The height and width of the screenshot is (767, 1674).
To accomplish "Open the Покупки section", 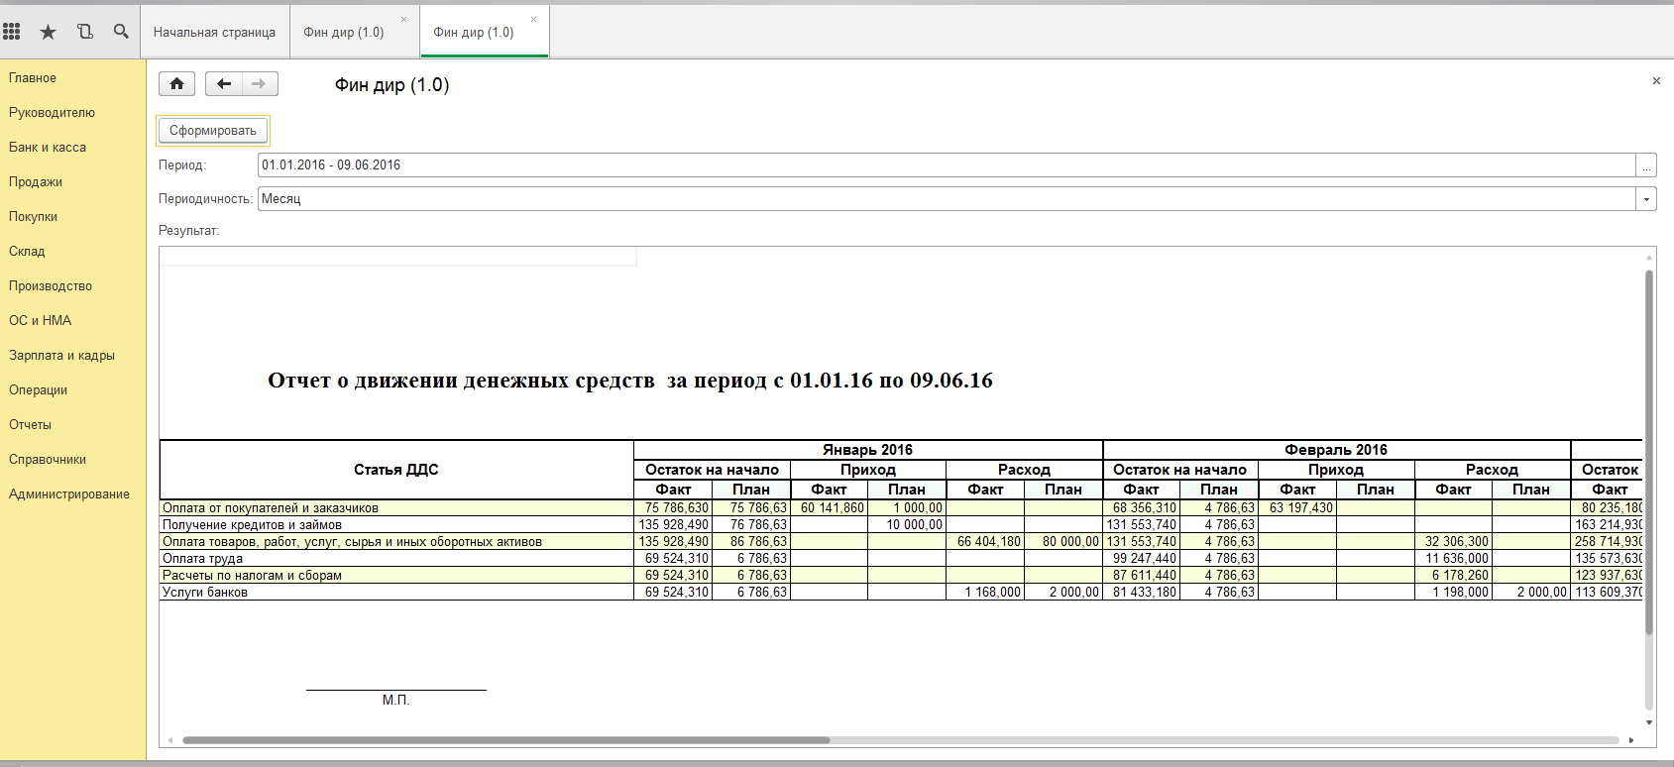I will point(34,217).
